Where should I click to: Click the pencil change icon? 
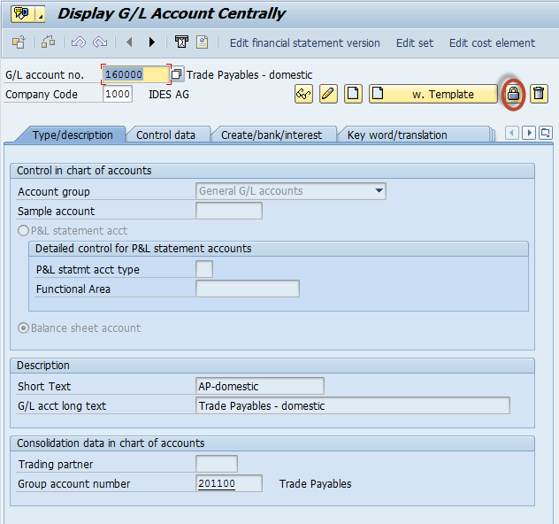click(328, 94)
